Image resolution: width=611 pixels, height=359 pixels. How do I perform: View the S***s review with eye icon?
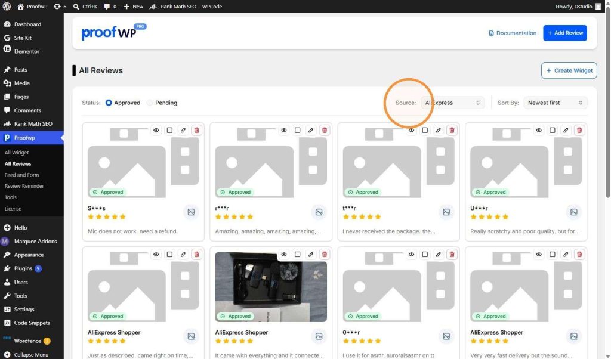[x=156, y=130]
